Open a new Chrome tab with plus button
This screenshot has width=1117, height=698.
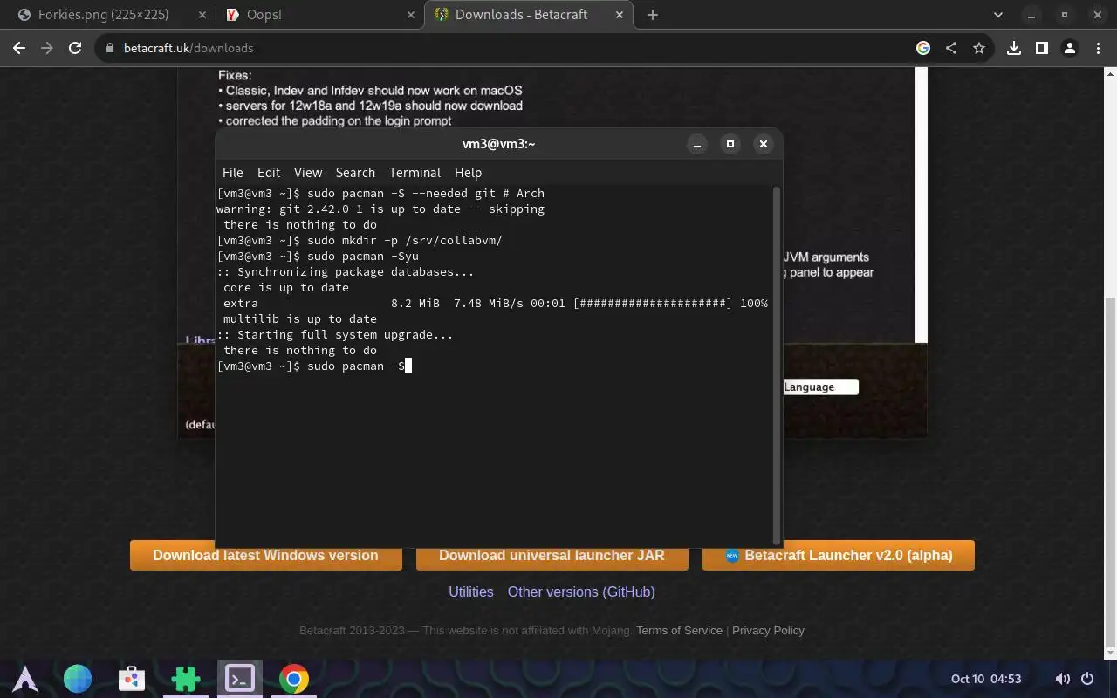653,15
